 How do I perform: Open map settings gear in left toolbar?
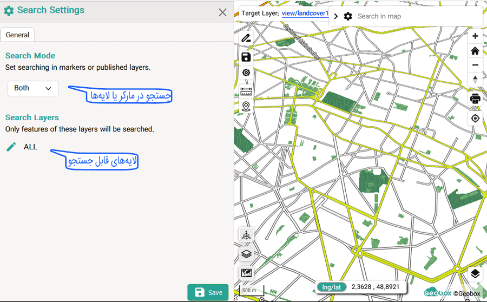click(x=246, y=73)
